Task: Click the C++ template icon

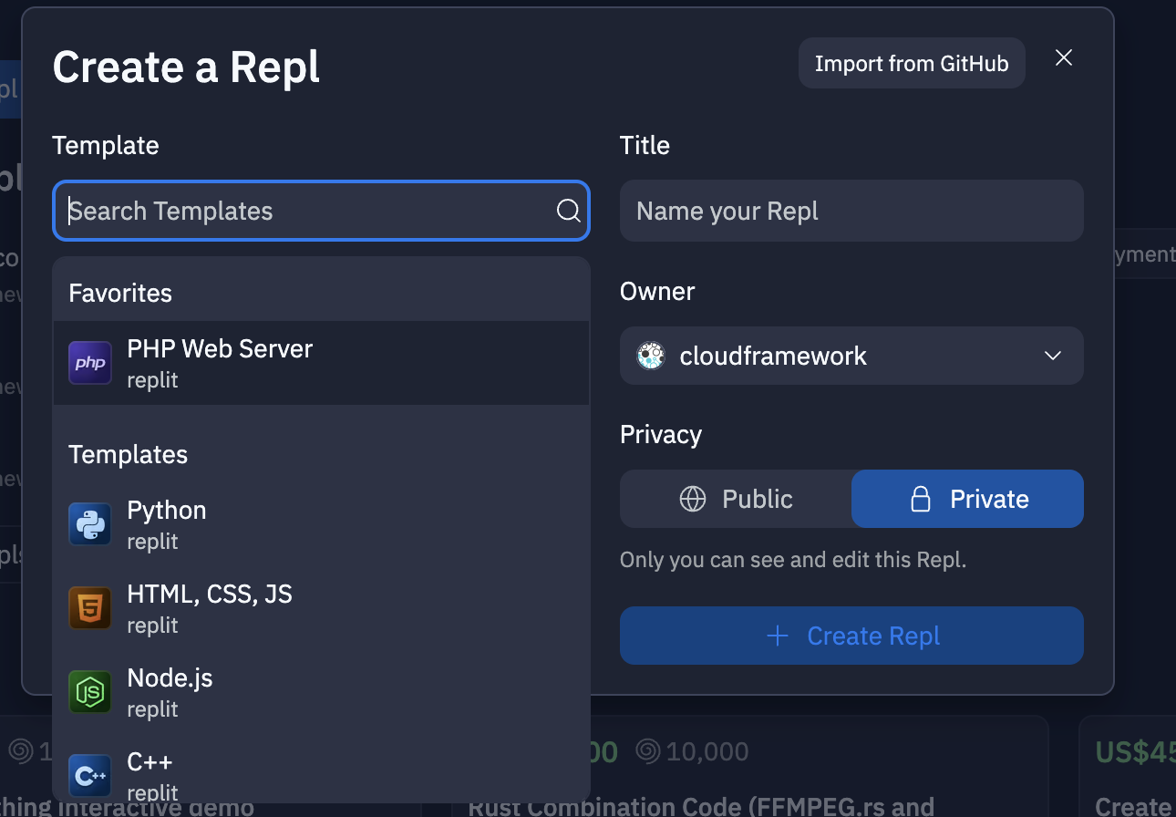Action: coord(90,776)
